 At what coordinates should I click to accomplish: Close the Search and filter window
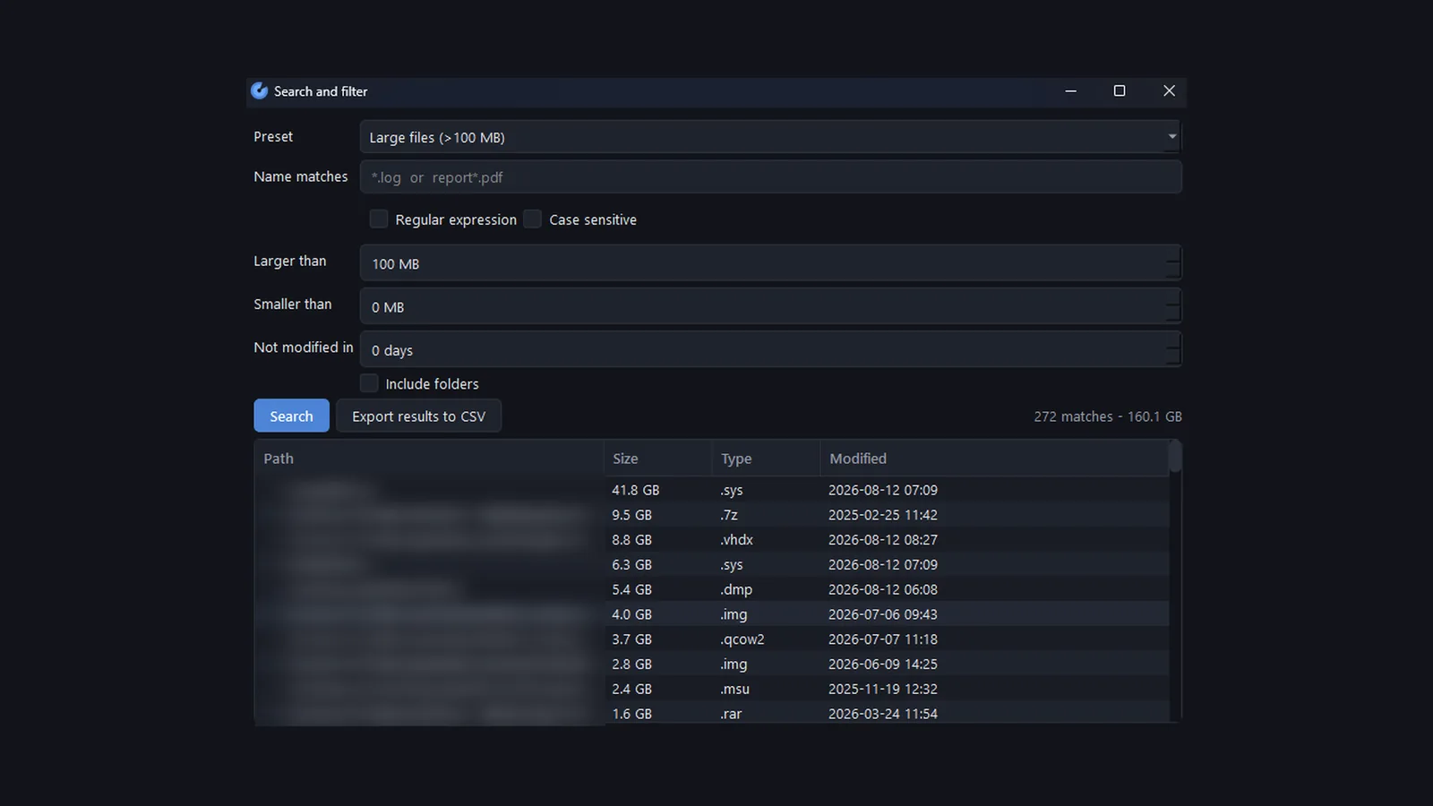point(1169,90)
